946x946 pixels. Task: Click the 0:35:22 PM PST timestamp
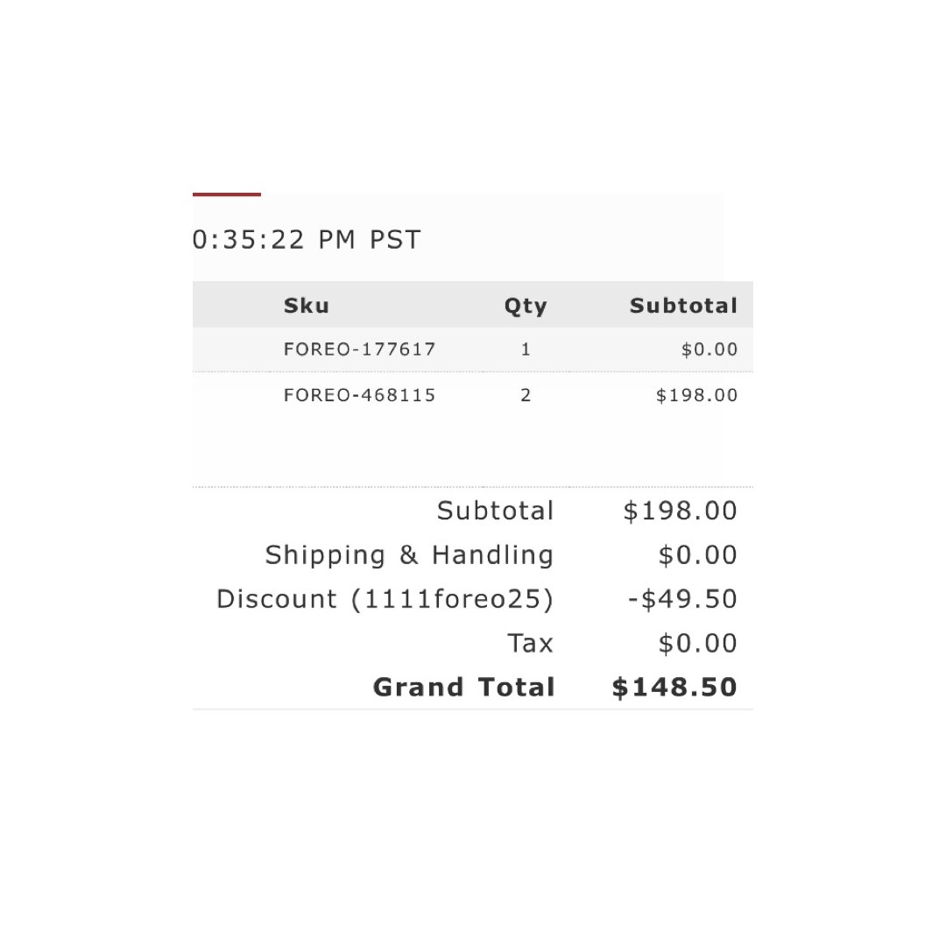click(x=307, y=239)
